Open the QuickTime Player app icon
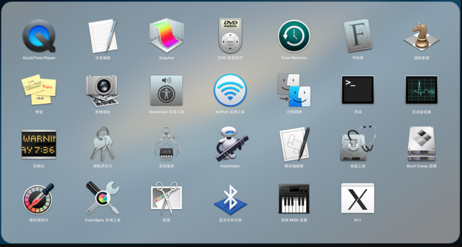 click(x=39, y=36)
